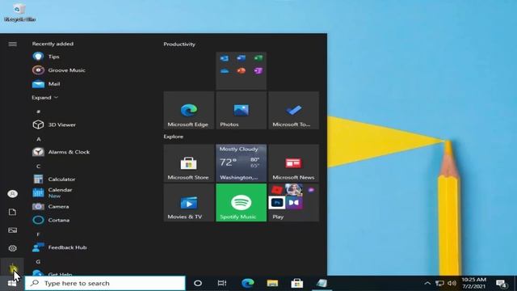The height and width of the screenshot is (291, 517).
Task: Jump to letter C section header
Action: 39,166
